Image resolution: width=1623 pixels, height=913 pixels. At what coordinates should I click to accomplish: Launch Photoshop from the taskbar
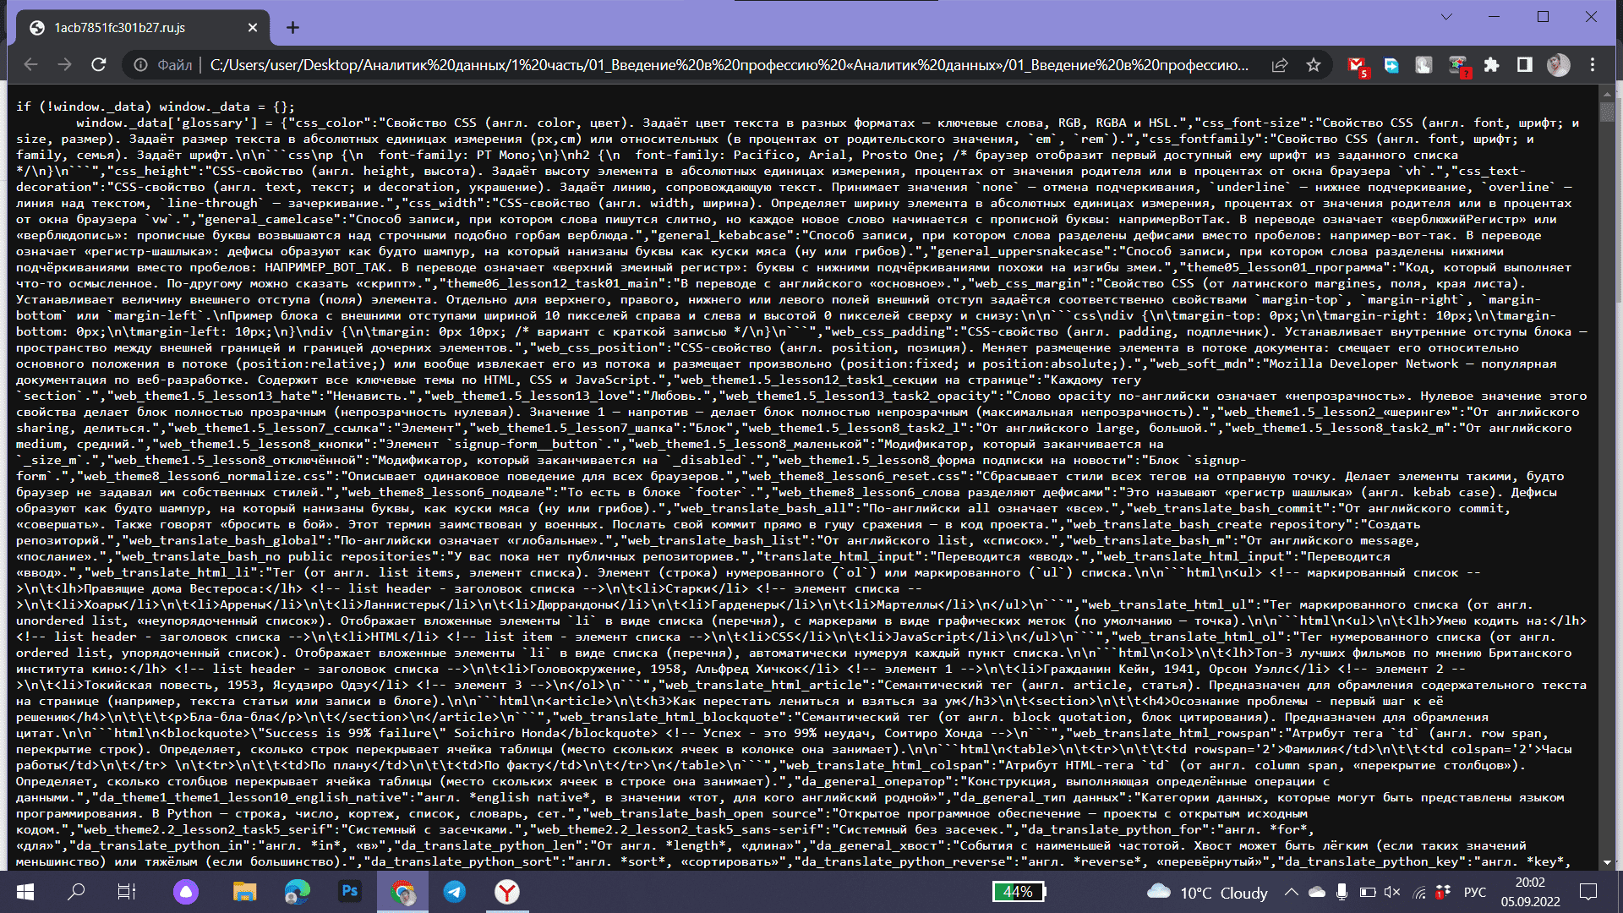(349, 892)
